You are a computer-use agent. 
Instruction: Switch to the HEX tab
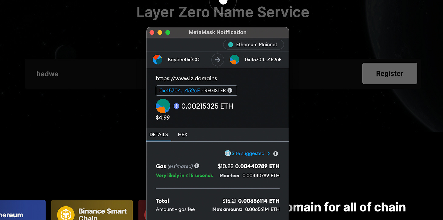coord(183,134)
